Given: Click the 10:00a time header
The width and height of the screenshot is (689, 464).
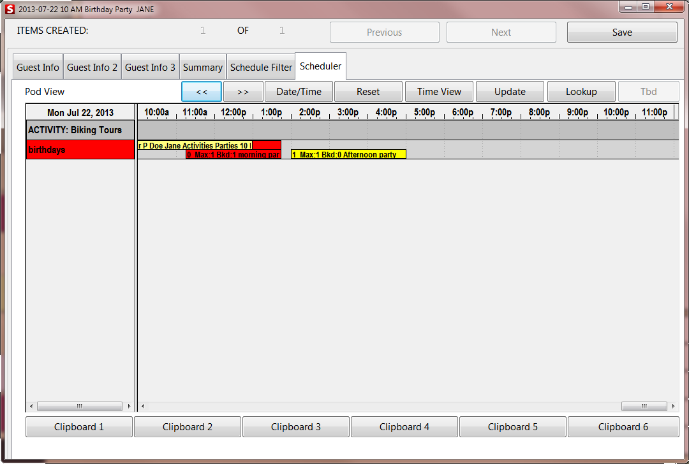Looking at the screenshot, I should coord(156,112).
